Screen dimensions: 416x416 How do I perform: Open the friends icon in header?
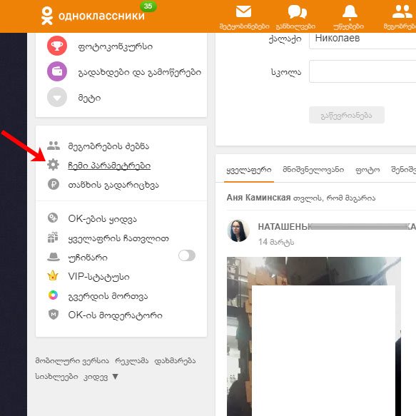tap(402, 12)
